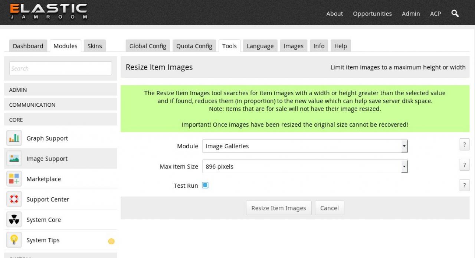Collapse the CORE category
This screenshot has width=475, height=258.
point(60,120)
